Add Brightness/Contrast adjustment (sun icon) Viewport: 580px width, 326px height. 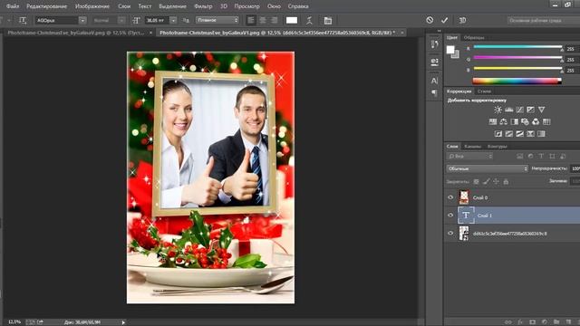tap(498, 110)
